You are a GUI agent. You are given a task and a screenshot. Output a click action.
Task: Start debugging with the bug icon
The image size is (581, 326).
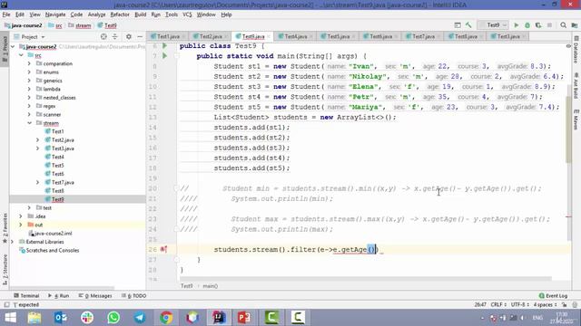(527, 25)
